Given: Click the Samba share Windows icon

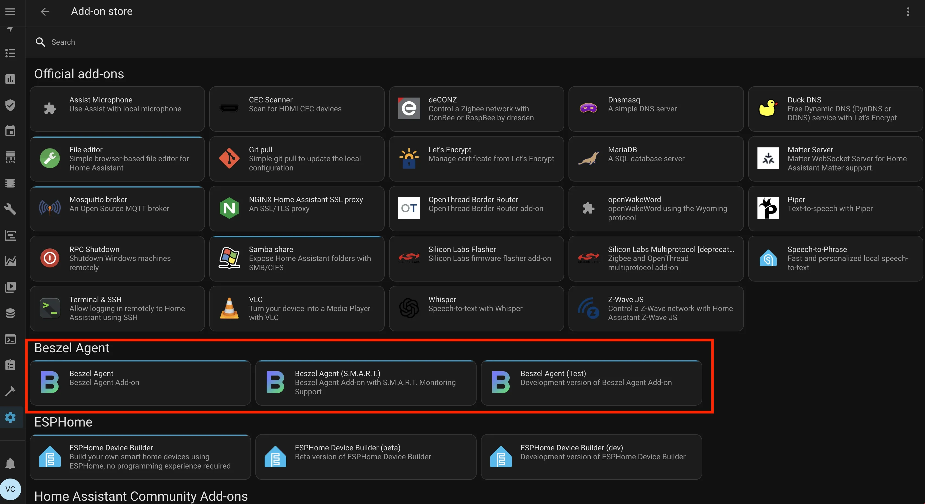Looking at the screenshot, I should pyautogui.click(x=229, y=258).
